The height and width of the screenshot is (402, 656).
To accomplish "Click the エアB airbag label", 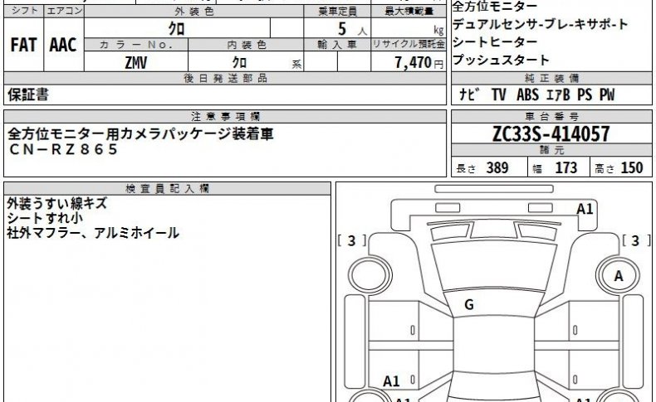I will tap(558, 94).
